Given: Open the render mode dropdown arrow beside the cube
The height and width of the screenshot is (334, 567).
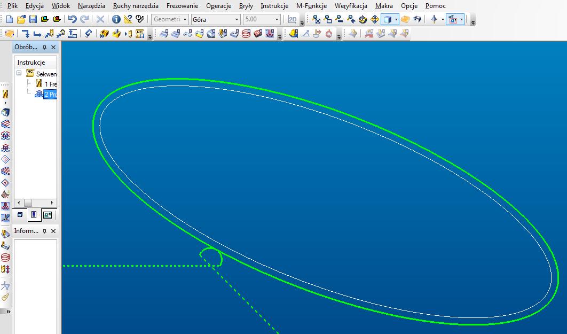Looking at the screenshot, I should click(396, 20).
